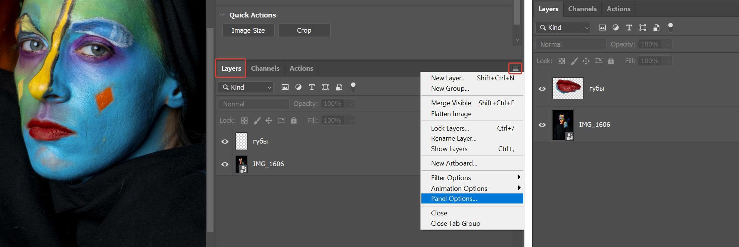This screenshot has width=739, height=247.
Task: Click smart object filter in lips-thumbnail panel
Action: (656, 28)
